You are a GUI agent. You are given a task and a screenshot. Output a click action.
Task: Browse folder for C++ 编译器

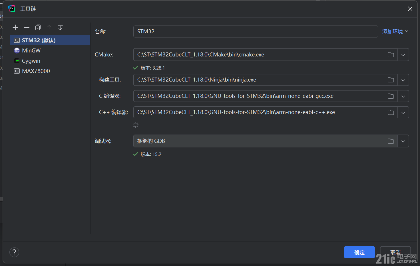click(x=391, y=112)
